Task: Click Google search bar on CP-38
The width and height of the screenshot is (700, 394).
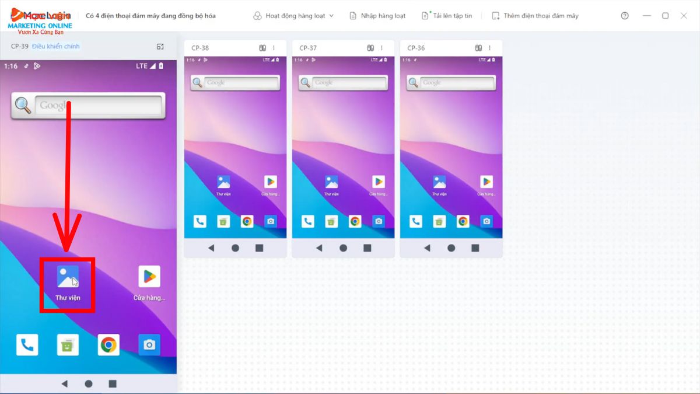Action: (x=236, y=83)
